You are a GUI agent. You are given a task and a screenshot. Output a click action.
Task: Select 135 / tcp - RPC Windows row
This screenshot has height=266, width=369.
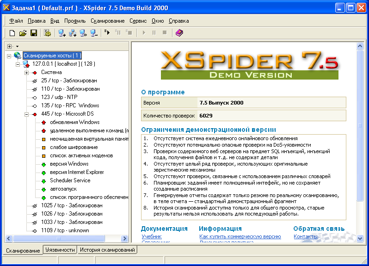click(x=70, y=105)
